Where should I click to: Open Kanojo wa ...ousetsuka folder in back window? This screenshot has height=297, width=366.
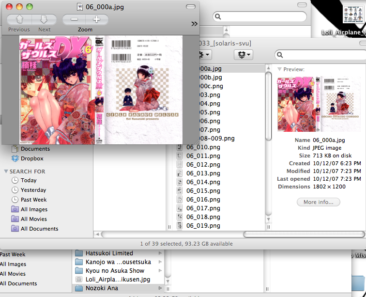[x=118, y=262]
